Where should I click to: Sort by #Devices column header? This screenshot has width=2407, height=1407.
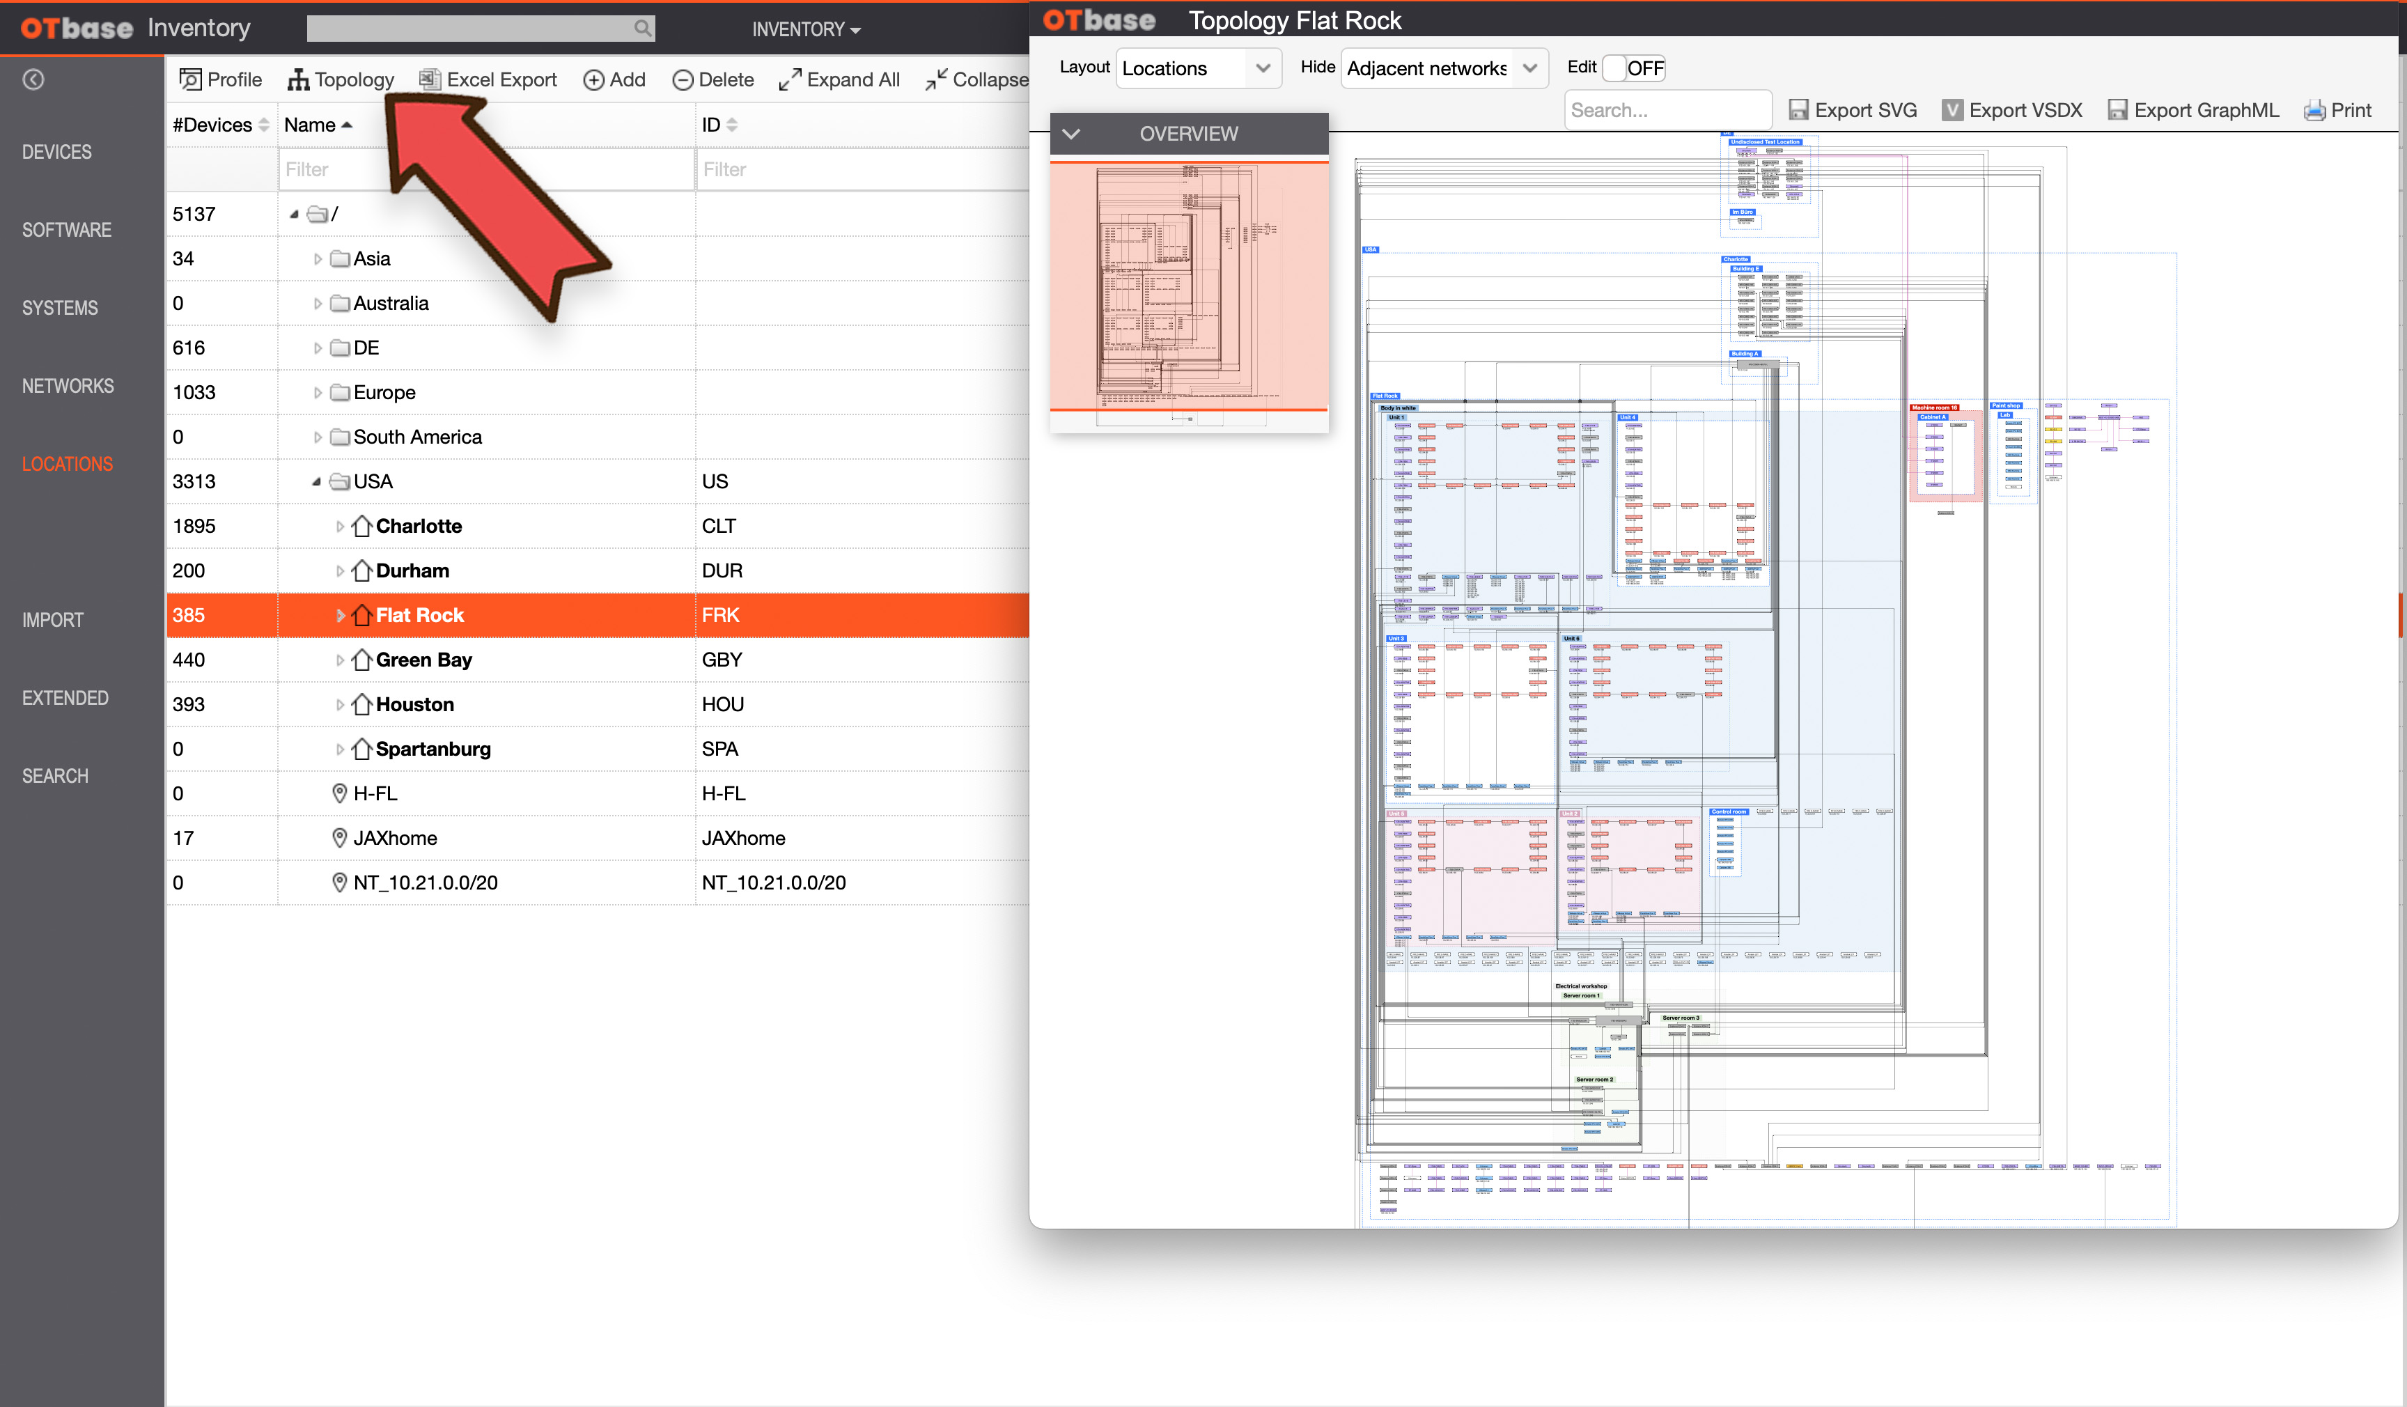click(221, 124)
